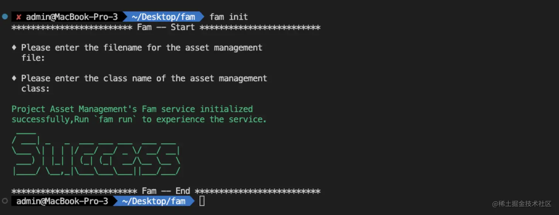Click the watermark text in bottom corner
This screenshot has width=559, height=215.
(522, 204)
